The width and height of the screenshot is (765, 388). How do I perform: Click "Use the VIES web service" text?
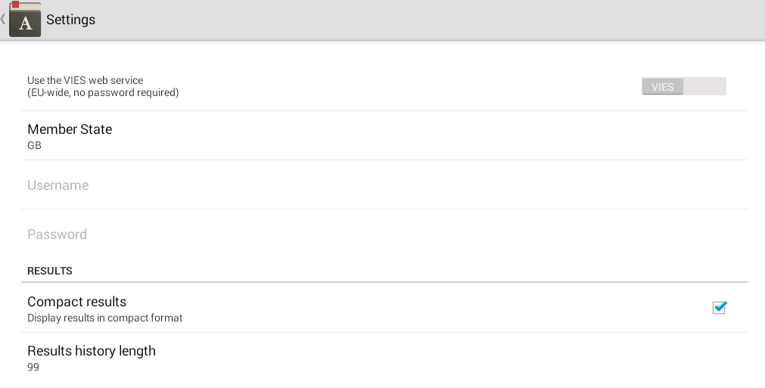pos(86,80)
